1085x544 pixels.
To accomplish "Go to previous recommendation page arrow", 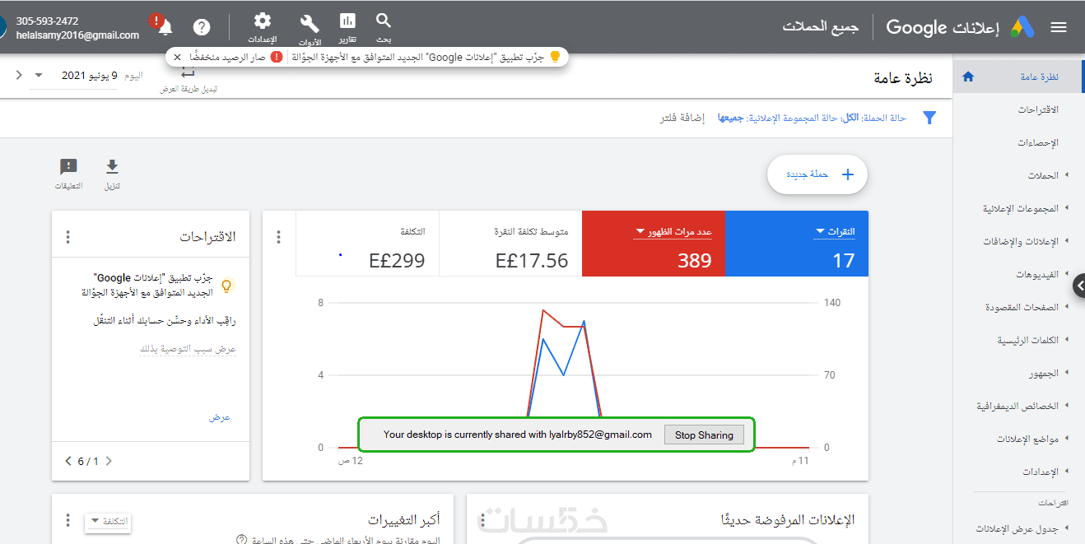I will click(x=108, y=461).
